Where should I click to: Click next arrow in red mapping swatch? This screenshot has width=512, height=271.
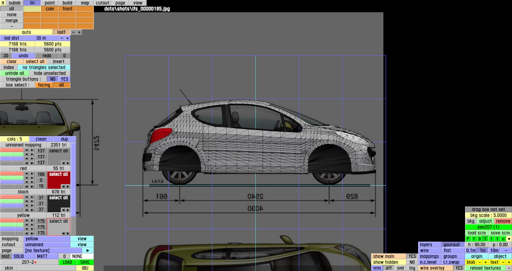tap(68, 186)
